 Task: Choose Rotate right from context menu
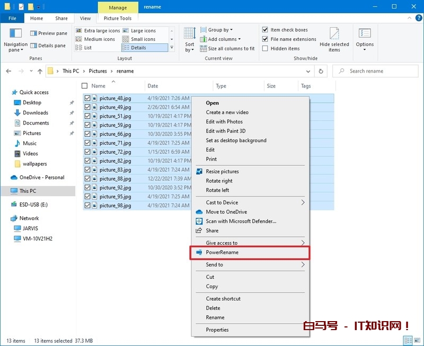click(x=219, y=181)
